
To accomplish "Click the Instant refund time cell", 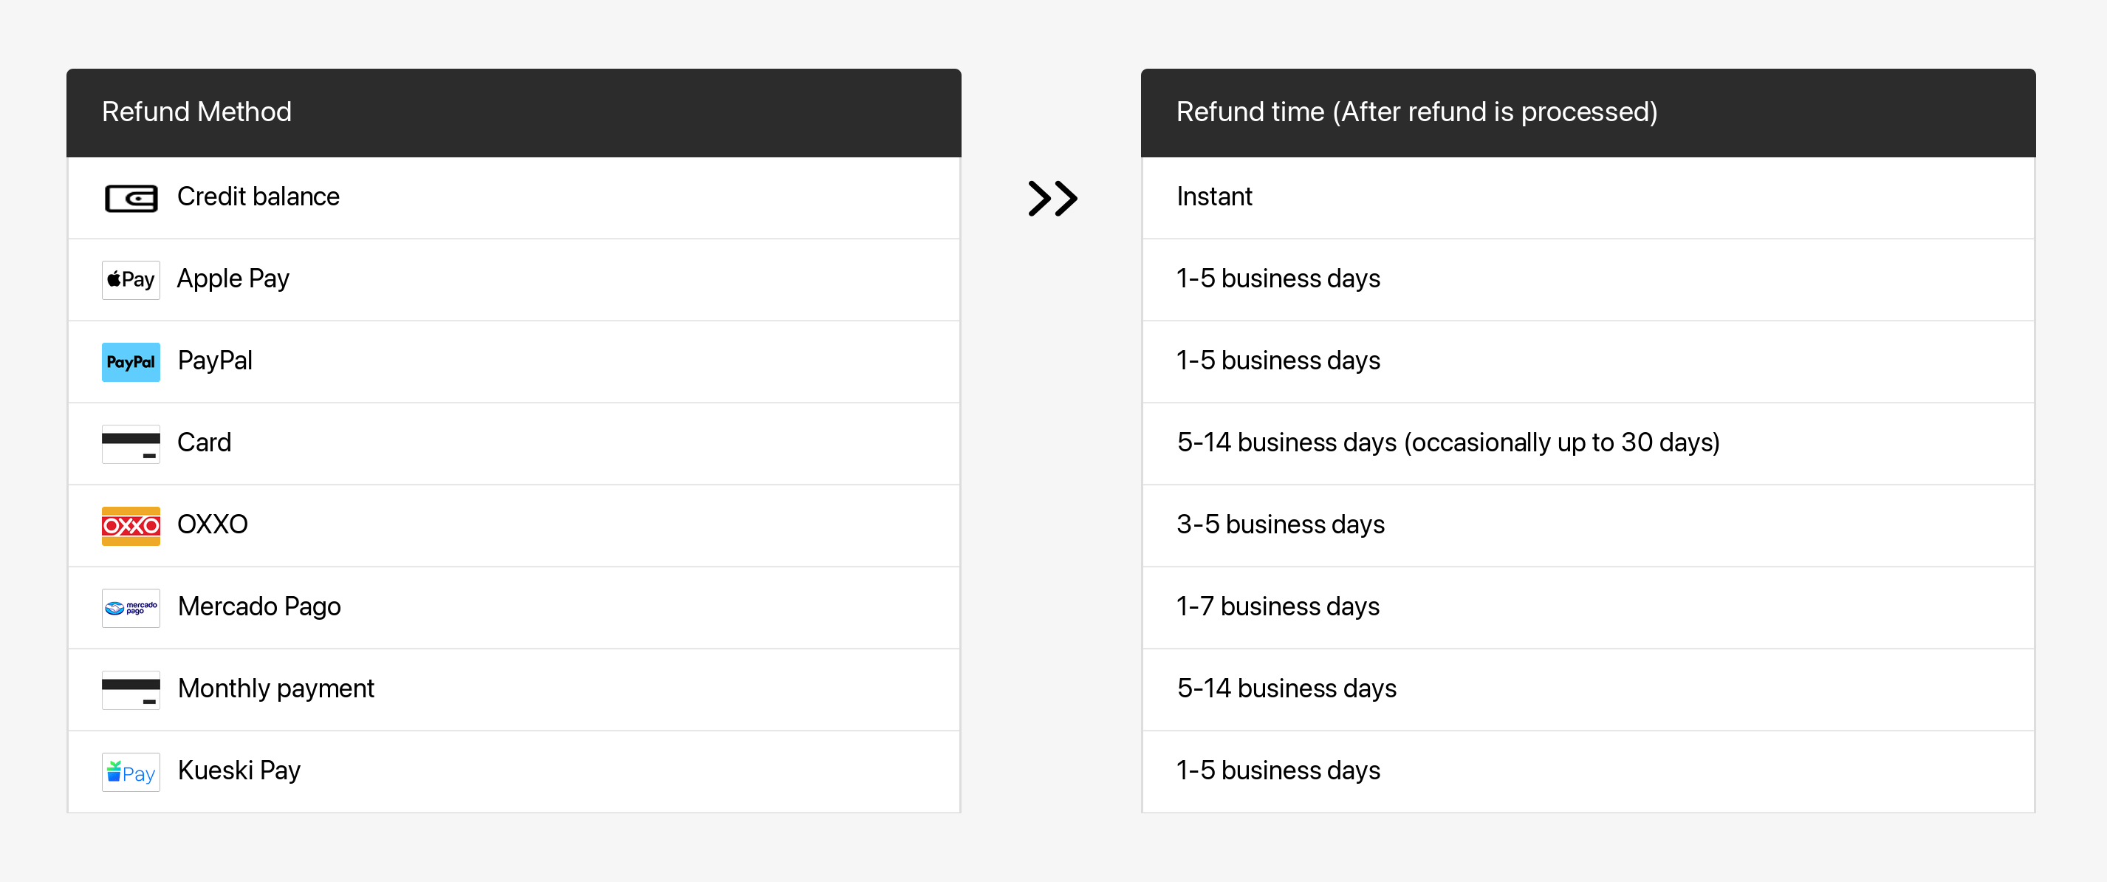I will tap(1214, 196).
